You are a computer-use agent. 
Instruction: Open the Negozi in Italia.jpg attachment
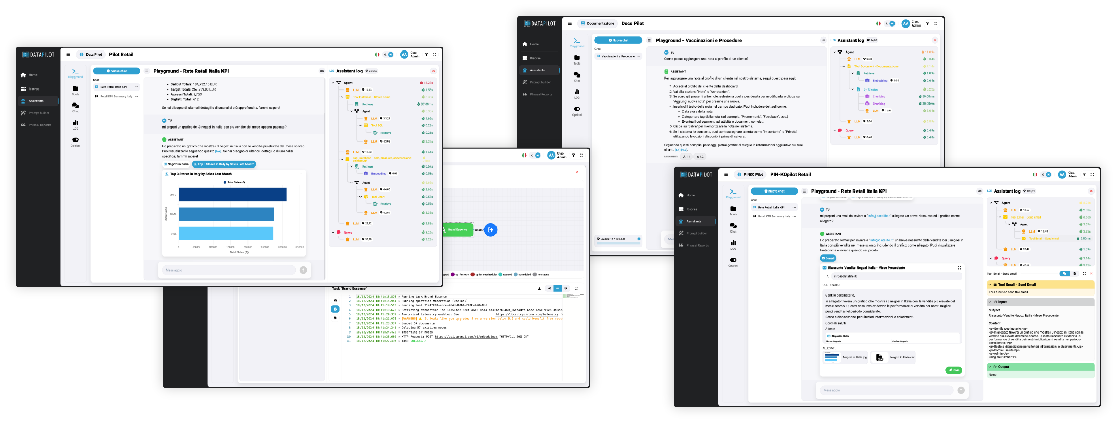845,357
